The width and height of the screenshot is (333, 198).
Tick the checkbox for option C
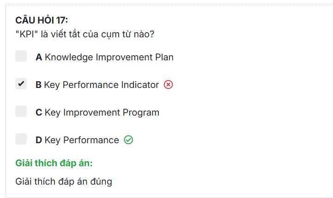click(21, 111)
